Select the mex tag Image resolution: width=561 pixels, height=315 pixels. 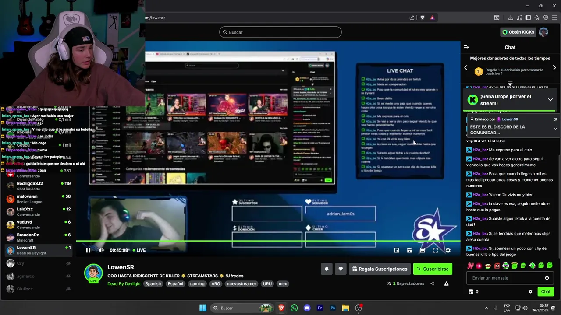point(283,284)
